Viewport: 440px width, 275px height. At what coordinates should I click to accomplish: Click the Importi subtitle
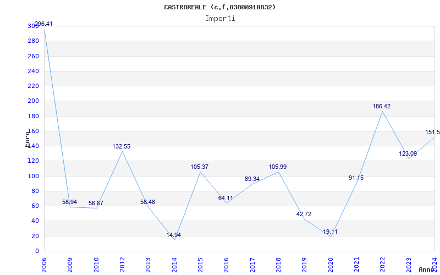click(220, 19)
